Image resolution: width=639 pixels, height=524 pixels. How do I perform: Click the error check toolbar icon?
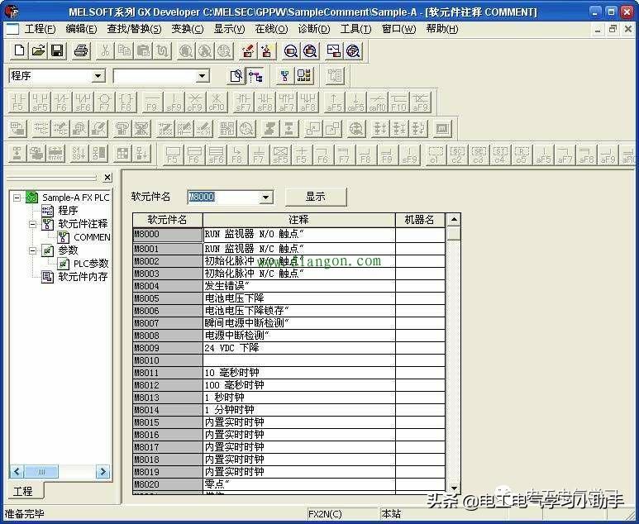click(x=56, y=153)
